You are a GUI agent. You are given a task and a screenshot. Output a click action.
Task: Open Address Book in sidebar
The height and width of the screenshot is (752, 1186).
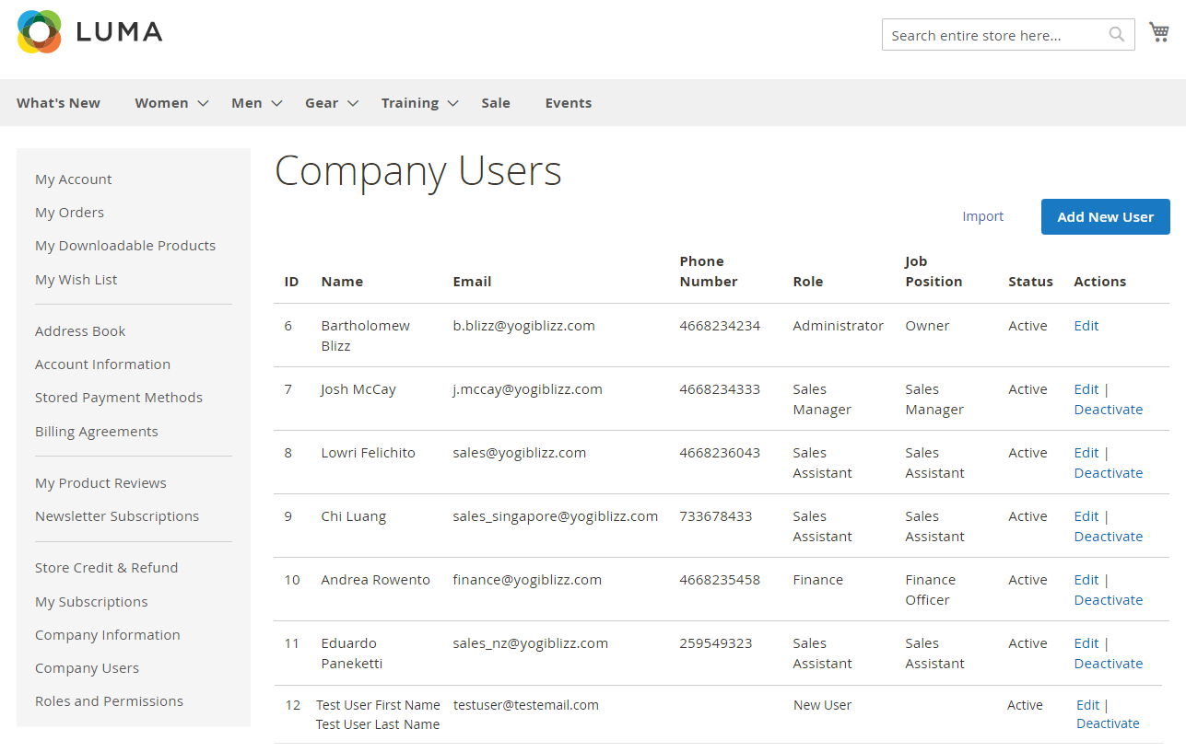[x=80, y=331]
